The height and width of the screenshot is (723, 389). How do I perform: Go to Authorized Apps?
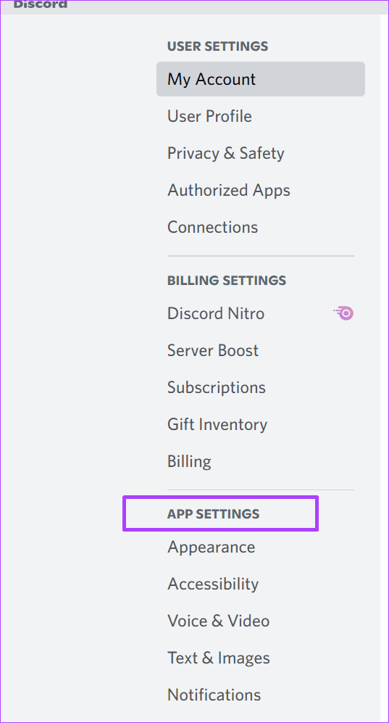click(x=261, y=190)
